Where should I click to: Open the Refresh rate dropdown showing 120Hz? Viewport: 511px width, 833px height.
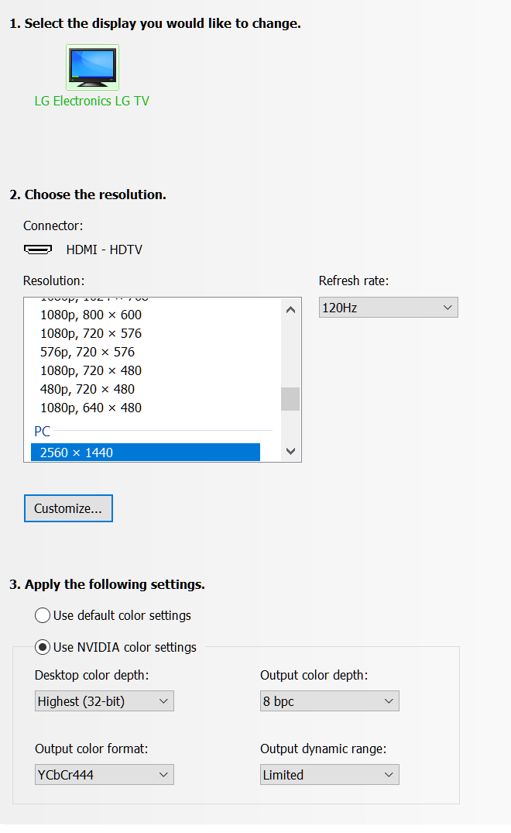388,307
